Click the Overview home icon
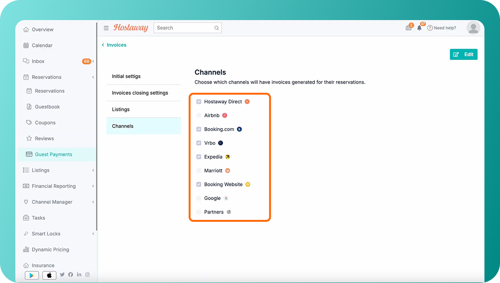The image size is (500, 283). 26,30
